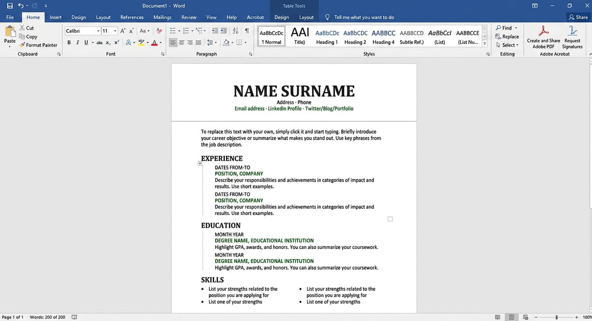Open Request Signatures in Adobe Acrobat

572,37
